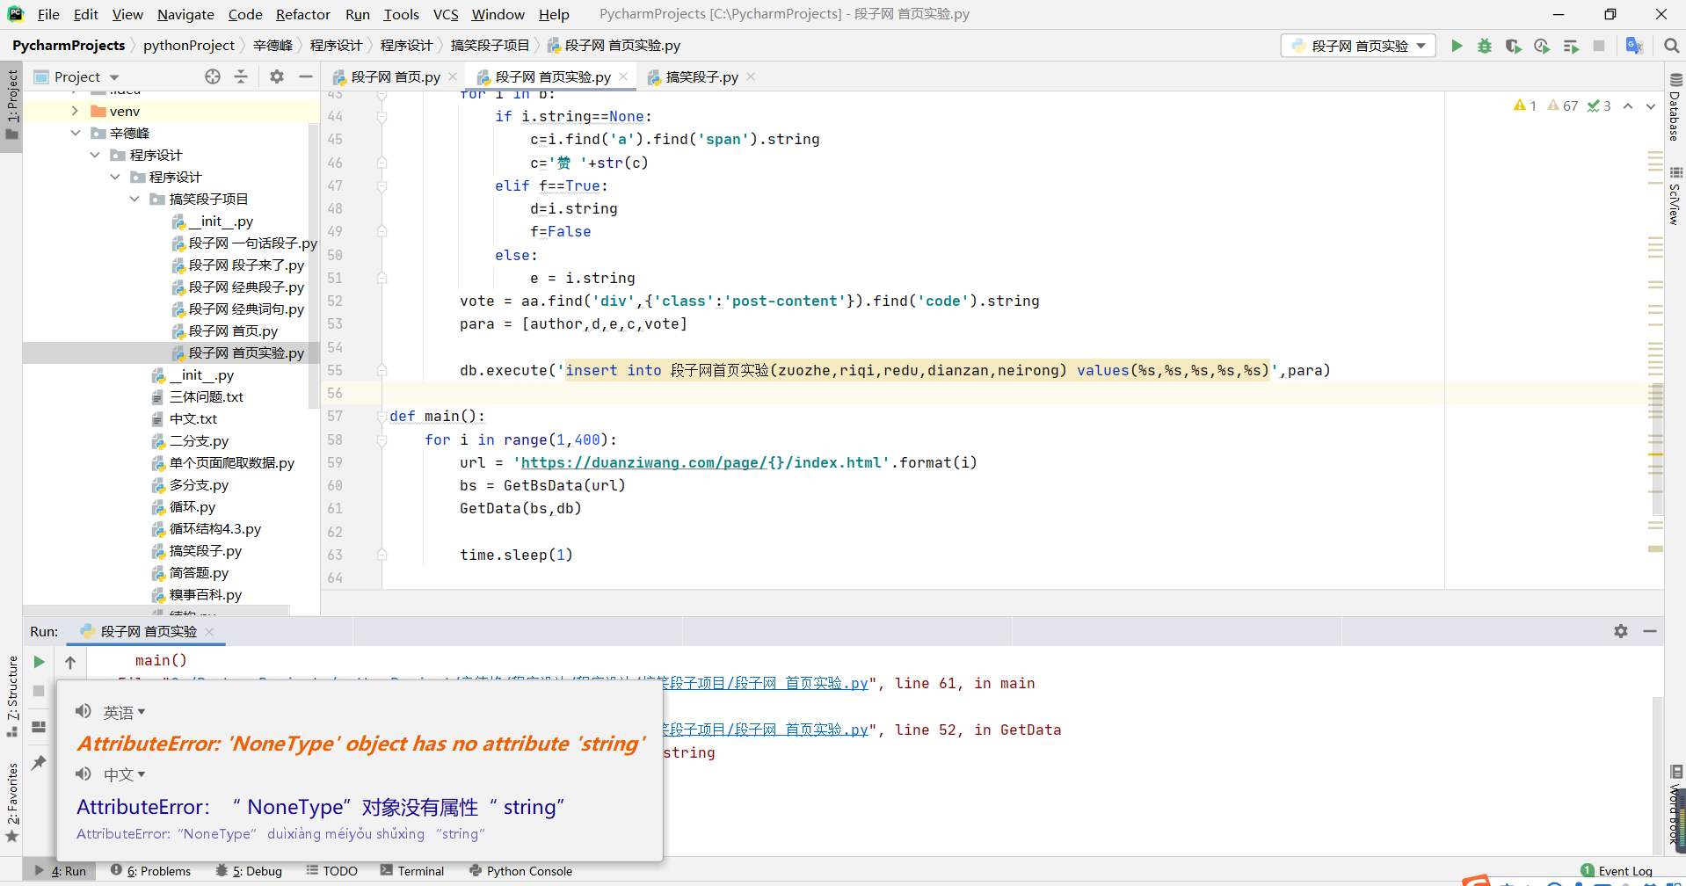
Task: Open the Terminal tool window button
Action: [x=412, y=871]
